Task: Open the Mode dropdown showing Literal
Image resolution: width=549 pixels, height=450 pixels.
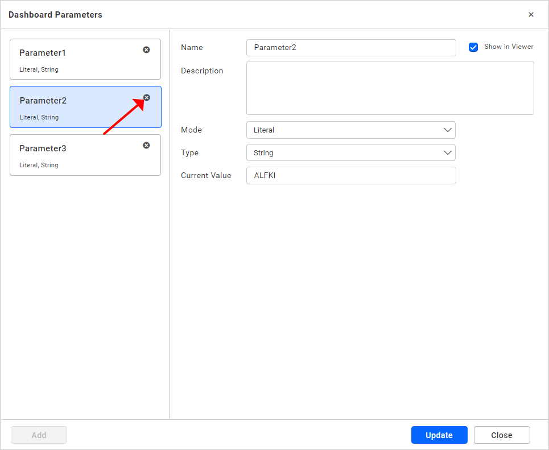Action: (351, 130)
